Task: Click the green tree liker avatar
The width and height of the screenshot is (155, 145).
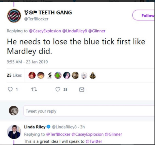Action: (59, 75)
